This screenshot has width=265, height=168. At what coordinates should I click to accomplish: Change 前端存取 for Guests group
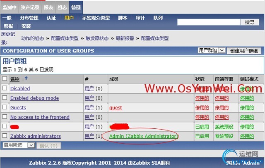[222, 108]
